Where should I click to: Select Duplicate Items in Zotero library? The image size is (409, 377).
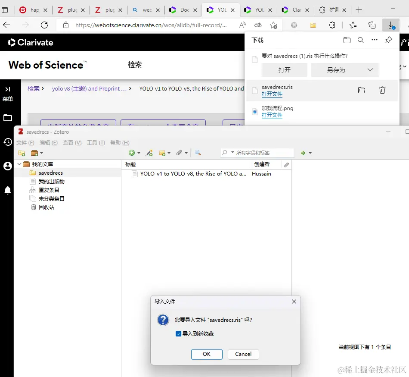tap(49, 190)
